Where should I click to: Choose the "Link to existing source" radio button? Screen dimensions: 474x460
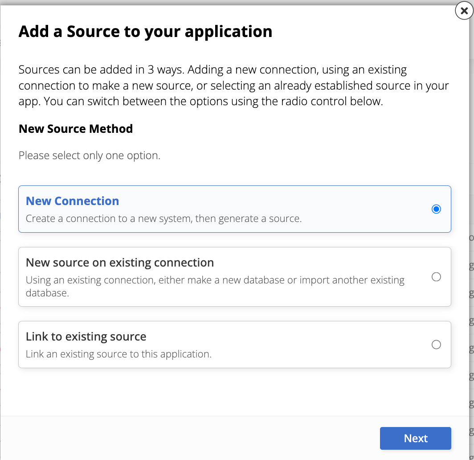436,345
